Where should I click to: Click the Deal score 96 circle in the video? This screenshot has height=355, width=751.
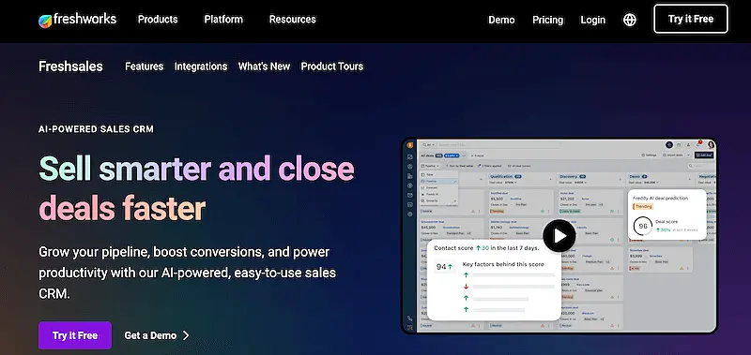(643, 226)
